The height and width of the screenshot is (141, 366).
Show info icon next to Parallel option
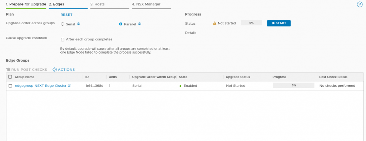click(139, 24)
